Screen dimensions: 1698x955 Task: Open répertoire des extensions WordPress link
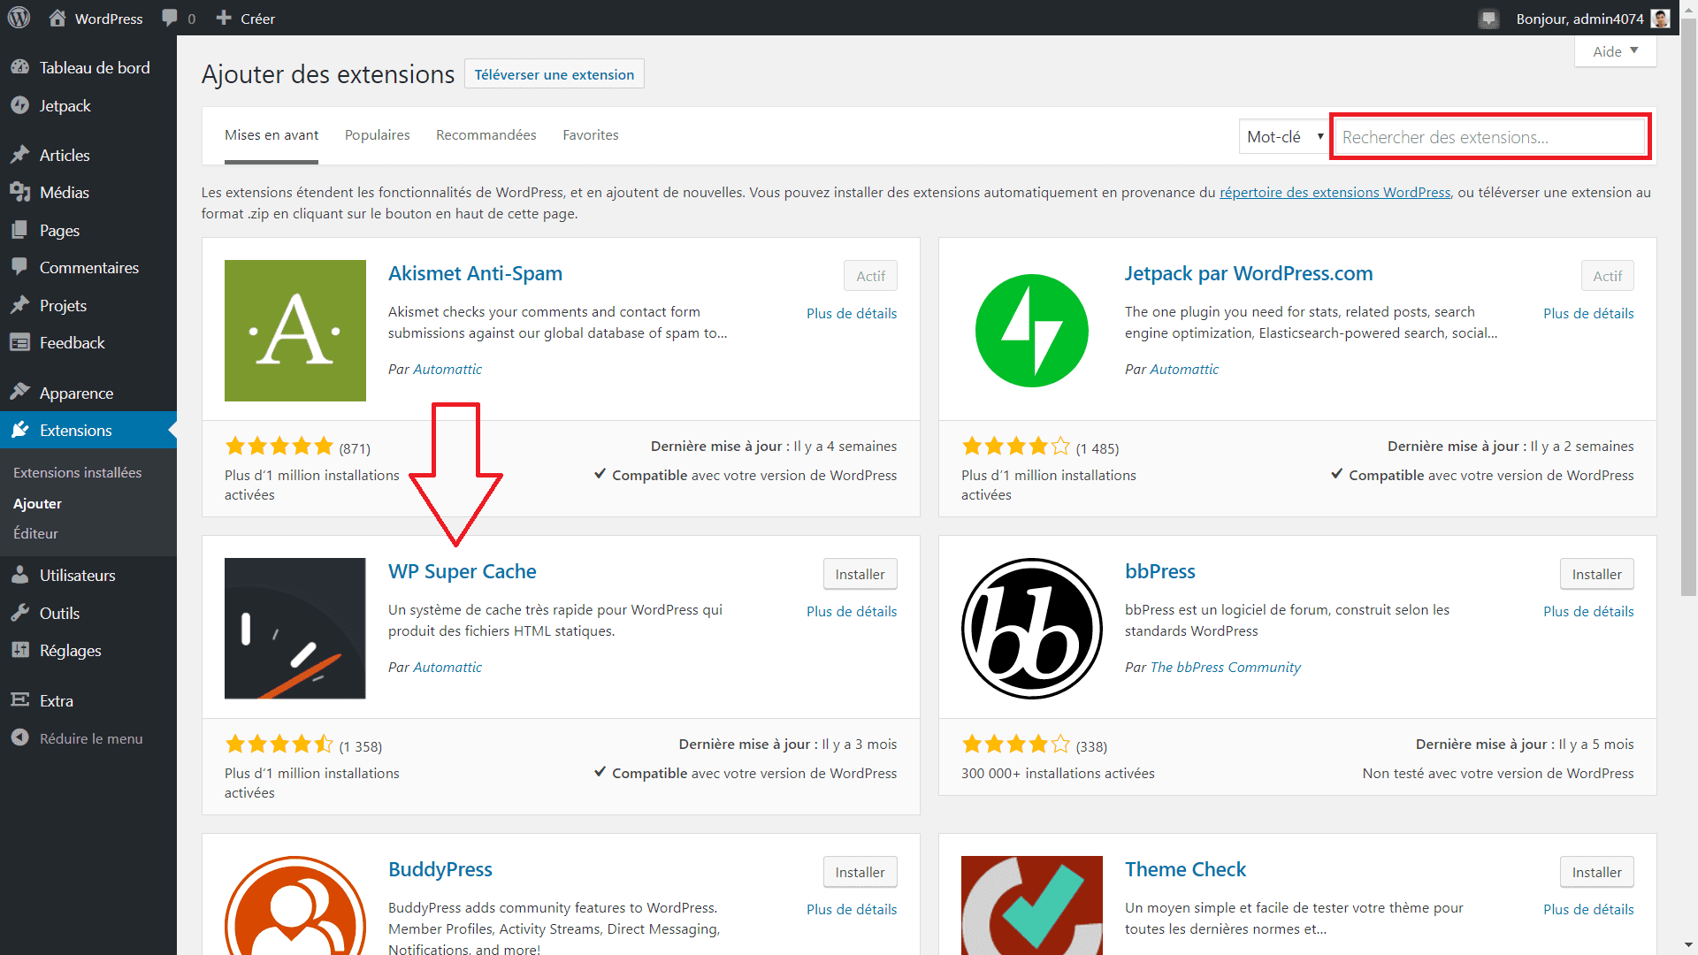click(x=1335, y=192)
